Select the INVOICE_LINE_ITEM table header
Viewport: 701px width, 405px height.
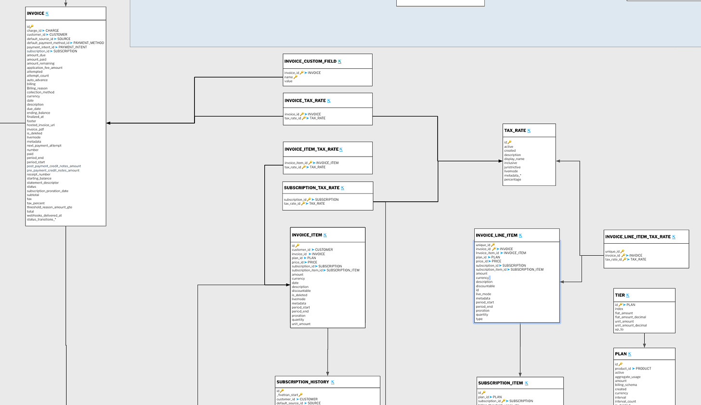coord(497,235)
